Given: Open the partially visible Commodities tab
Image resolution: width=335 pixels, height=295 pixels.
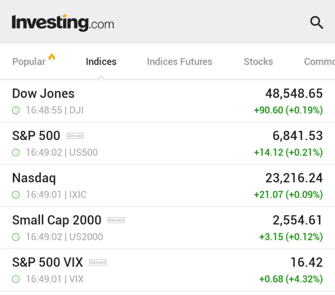Looking at the screenshot, I should pyautogui.click(x=319, y=62).
